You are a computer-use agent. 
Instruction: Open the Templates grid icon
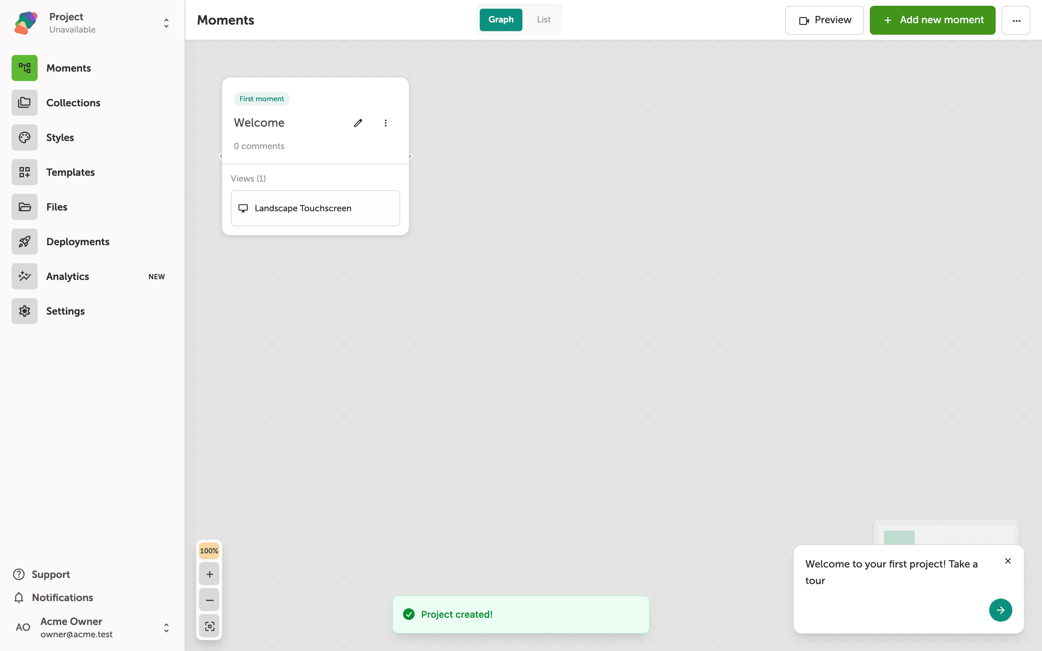tap(25, 172)
